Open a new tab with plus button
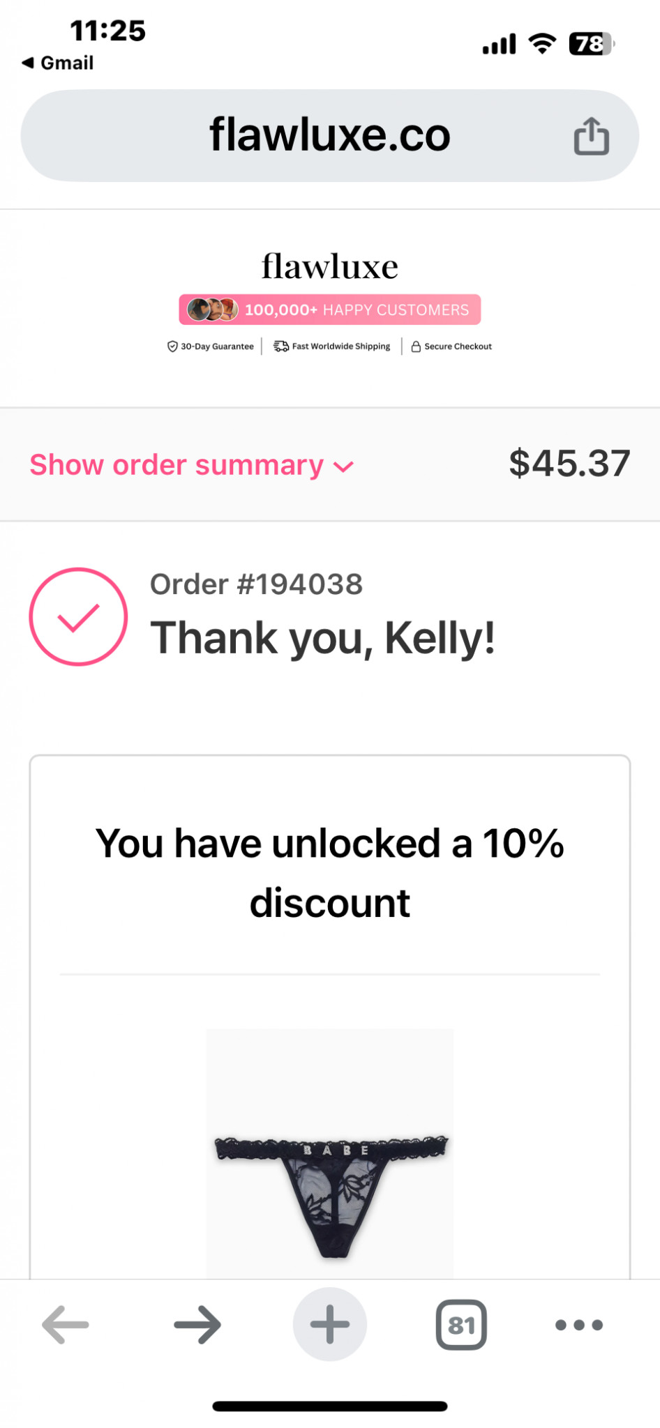The image size is (660, 1428). pyautogui.click(x=330, y=1324)
